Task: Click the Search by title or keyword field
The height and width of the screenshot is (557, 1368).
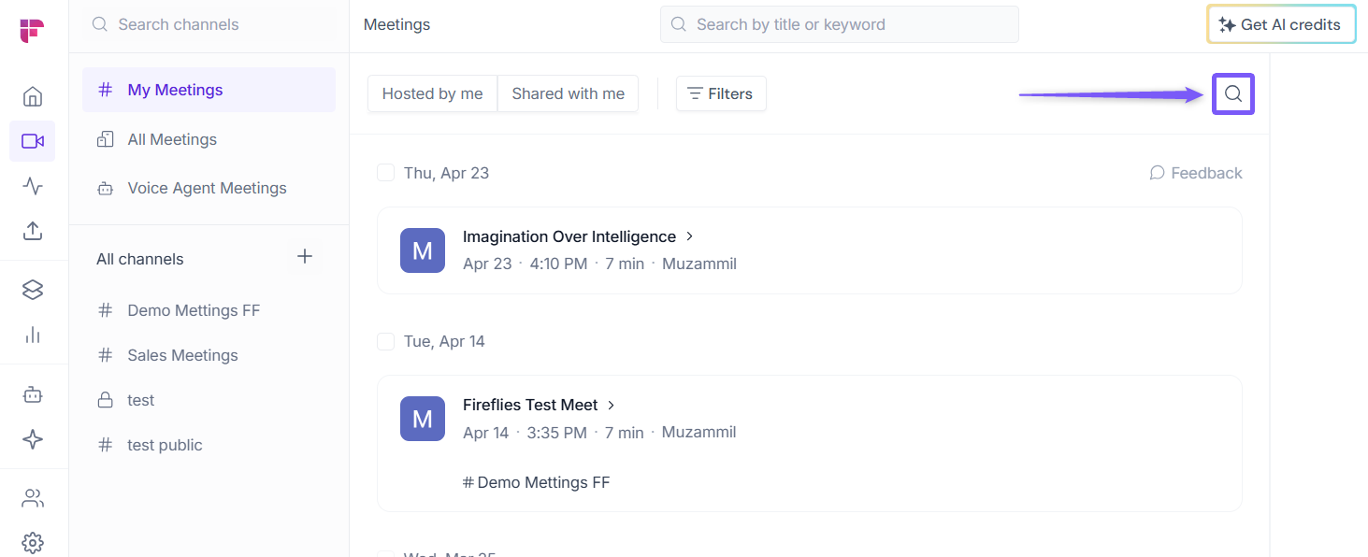Action: 839,25
